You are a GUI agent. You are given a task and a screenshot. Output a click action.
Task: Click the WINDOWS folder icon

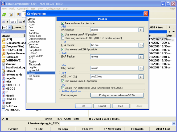(3, 60)
